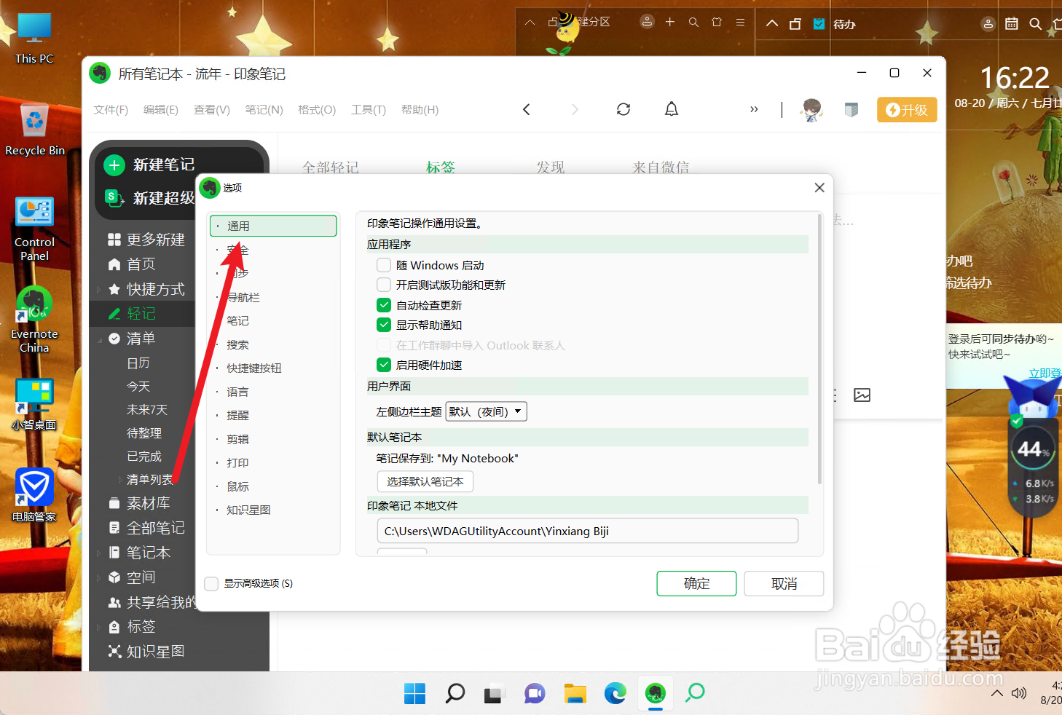
Task: Click the sync refresh icon
Action: coord(624,109)
